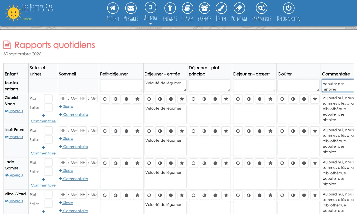The image size is (357, 214).
Task: Open the Parents group icon
Action: coord(205,8)
